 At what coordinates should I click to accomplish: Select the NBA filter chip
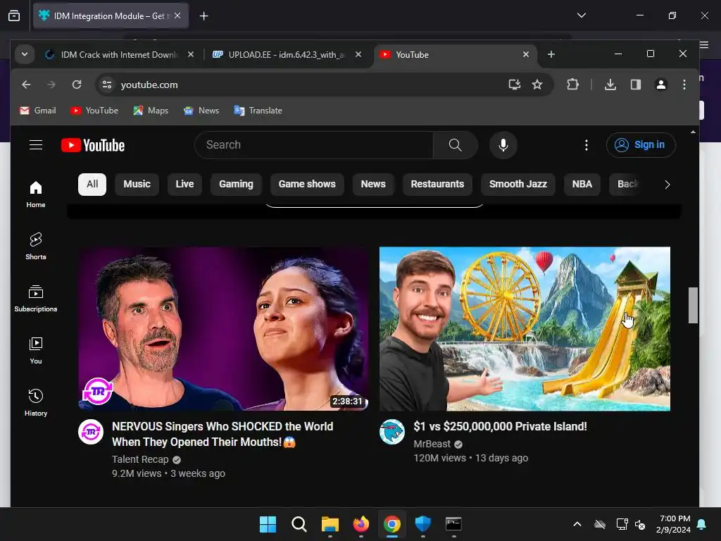pyautogui.click(x=582, y=184)
